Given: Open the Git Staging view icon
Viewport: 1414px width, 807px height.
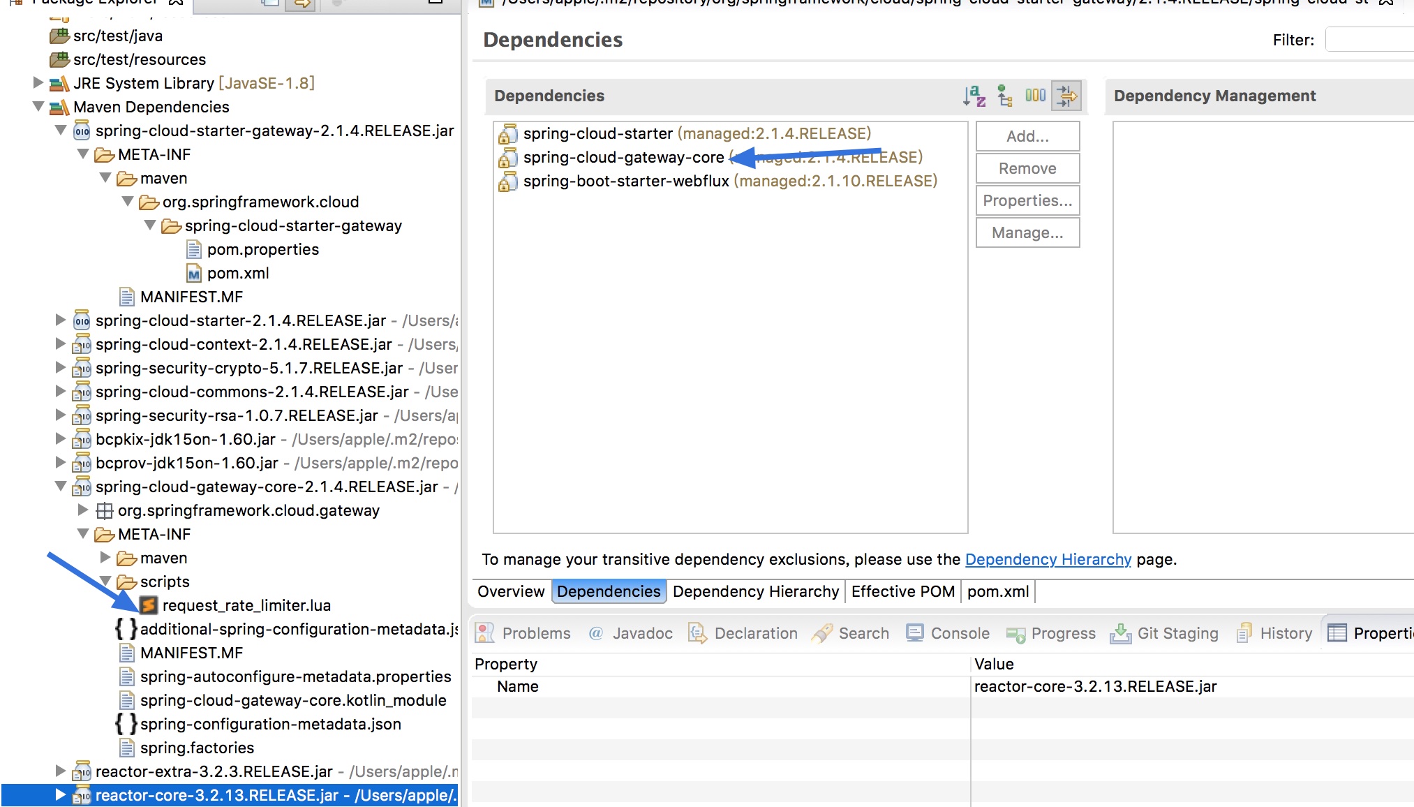Looking at the screenshot, I should [1120, 633].
